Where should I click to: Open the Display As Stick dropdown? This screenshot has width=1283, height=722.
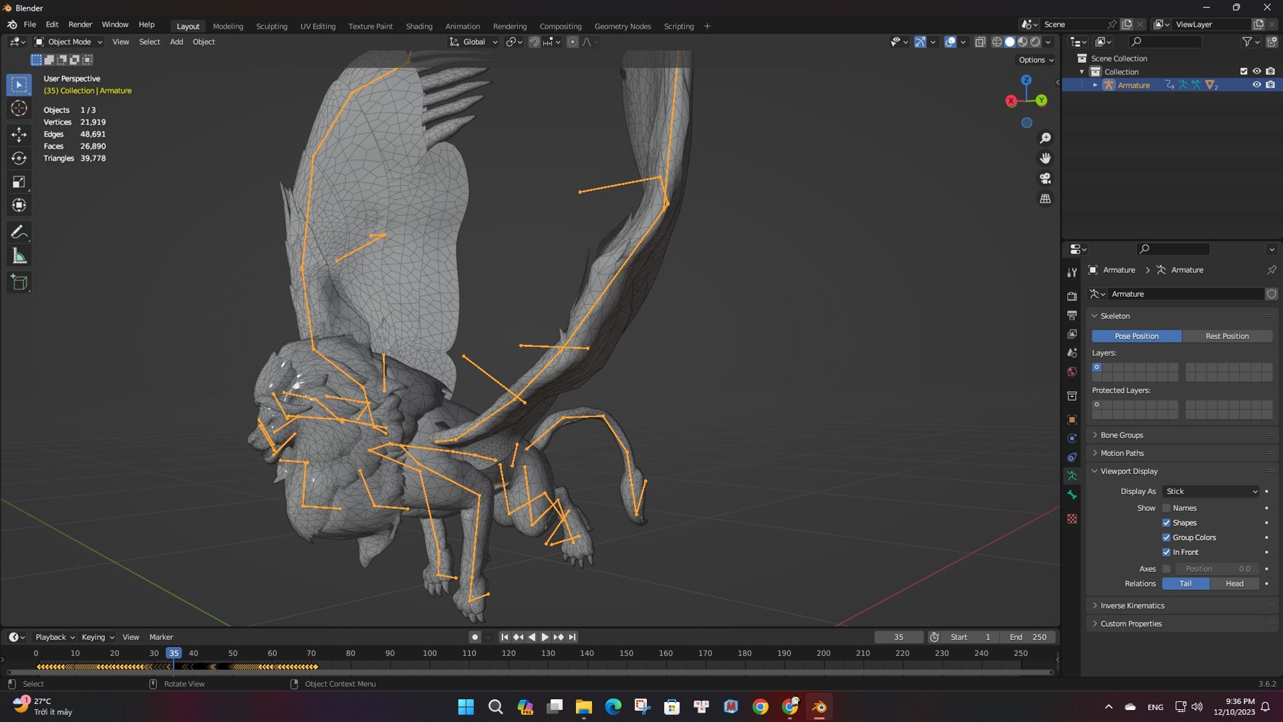click(x=1211, y=491)
